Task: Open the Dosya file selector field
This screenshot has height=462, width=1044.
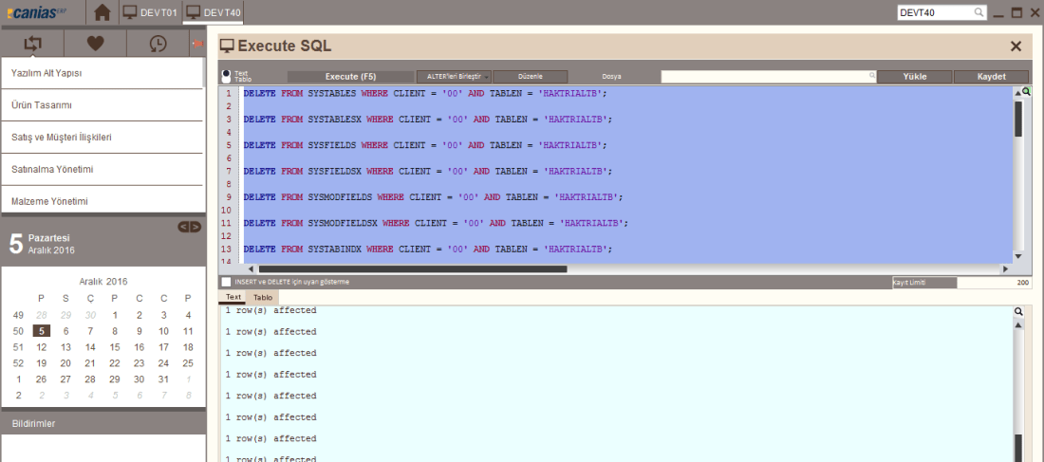Action: point(767,76)
